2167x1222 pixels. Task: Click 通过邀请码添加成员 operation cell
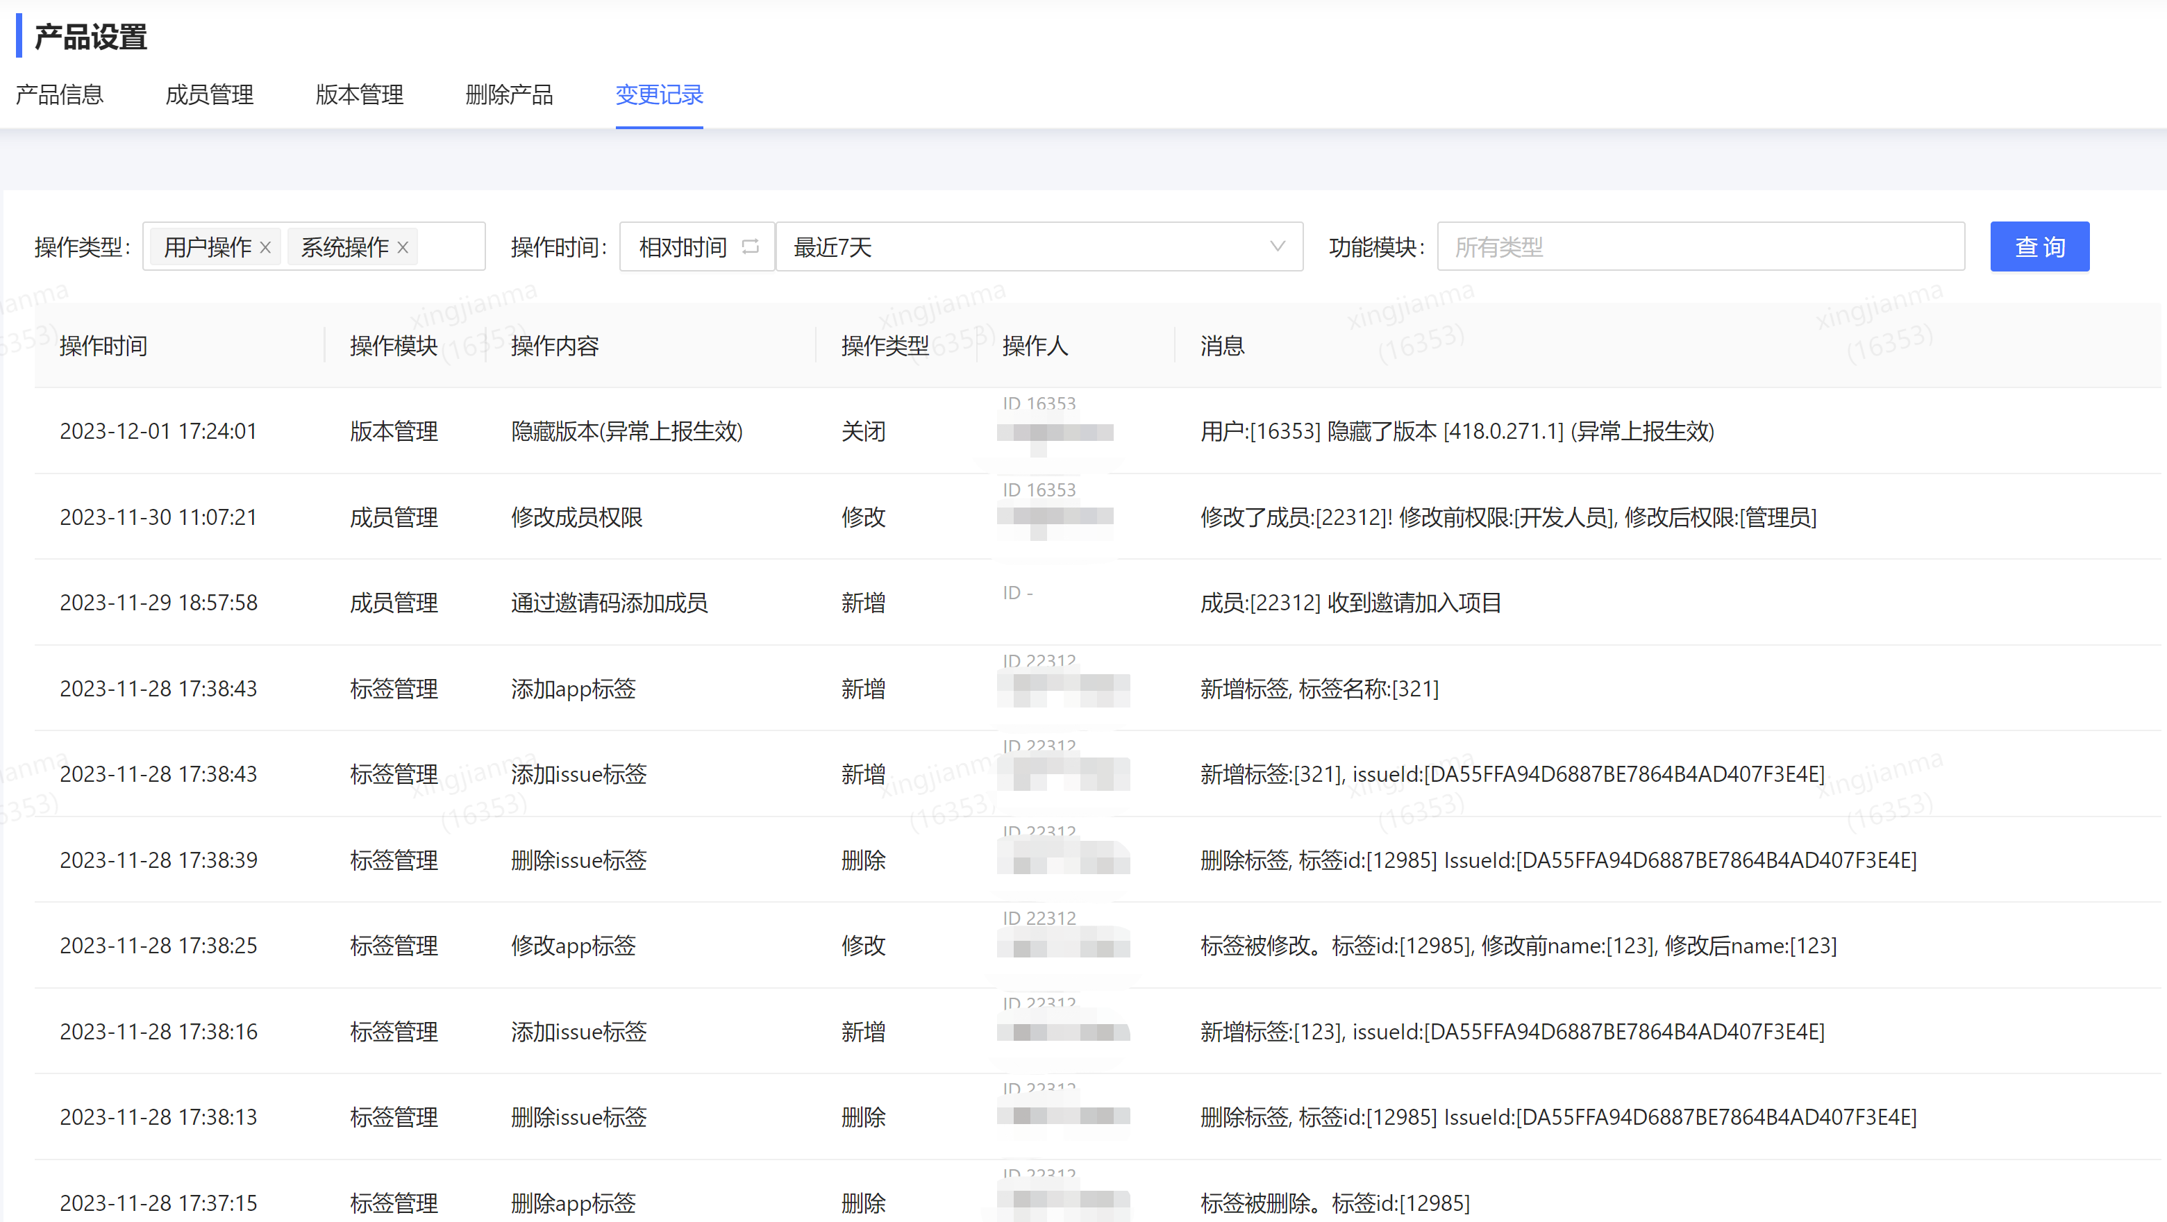(609, 603)
